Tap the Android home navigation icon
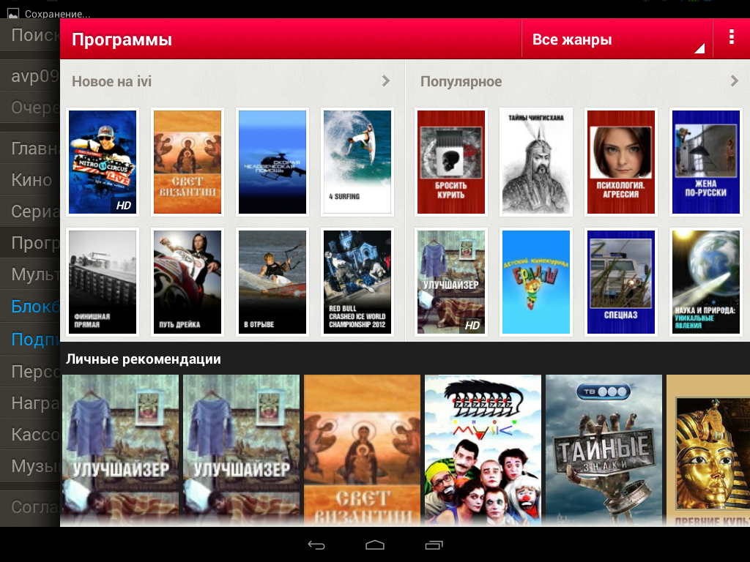The width and height of the screenshot is (750, 562). coord(375,545)
